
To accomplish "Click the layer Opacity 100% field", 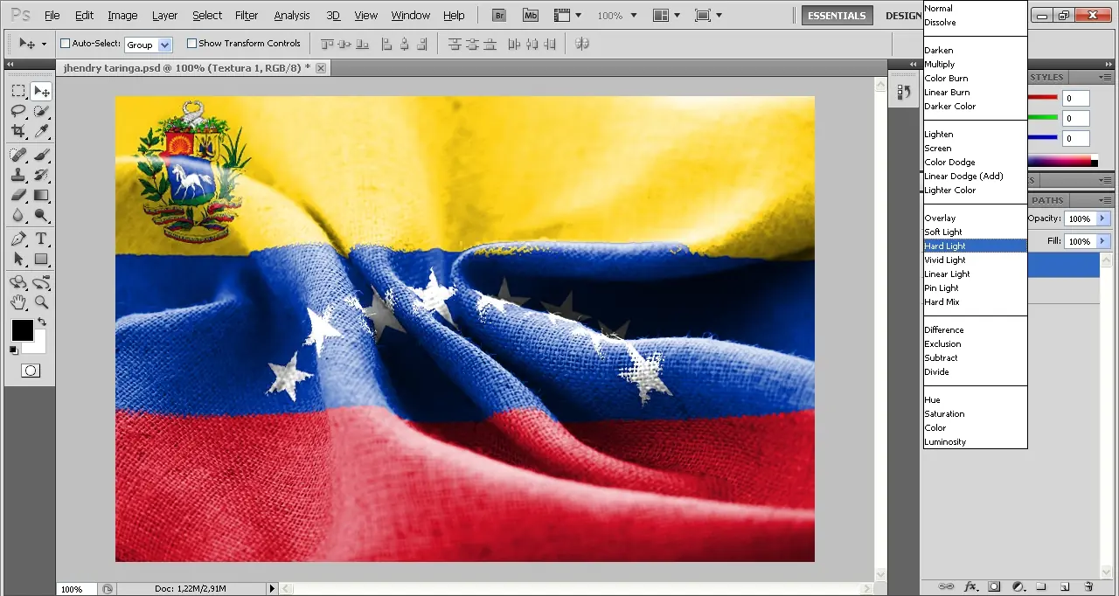I will [1080, 218].
